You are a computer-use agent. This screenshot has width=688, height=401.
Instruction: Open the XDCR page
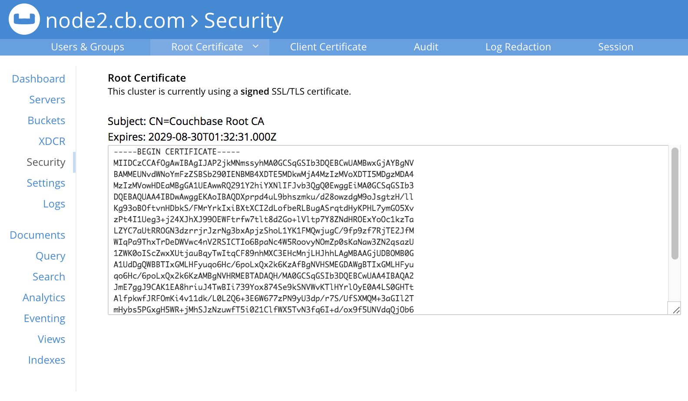tap(52, 141)
